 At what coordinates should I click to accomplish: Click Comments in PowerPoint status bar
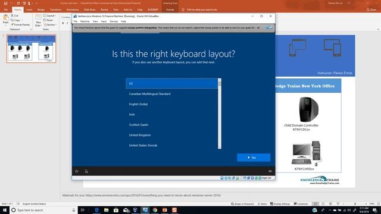[301, 204]
